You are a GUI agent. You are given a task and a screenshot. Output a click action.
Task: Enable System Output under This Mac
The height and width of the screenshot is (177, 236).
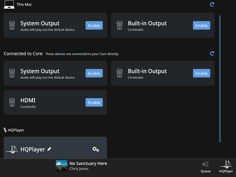[94, 25]
